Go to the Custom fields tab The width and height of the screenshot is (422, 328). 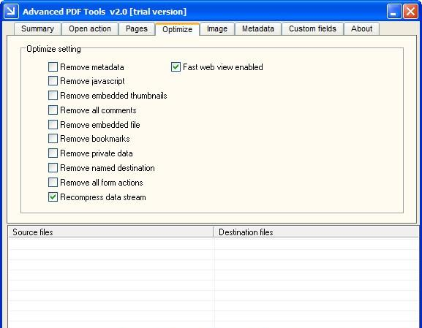click(x=312, y=28)
